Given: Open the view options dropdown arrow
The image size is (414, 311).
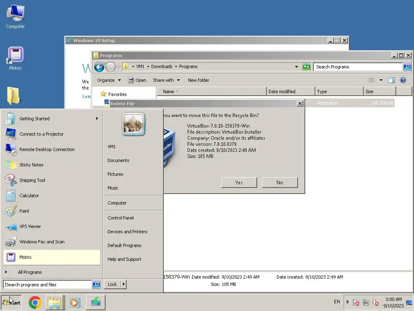Looking at the screenshot, I should 381,80.
